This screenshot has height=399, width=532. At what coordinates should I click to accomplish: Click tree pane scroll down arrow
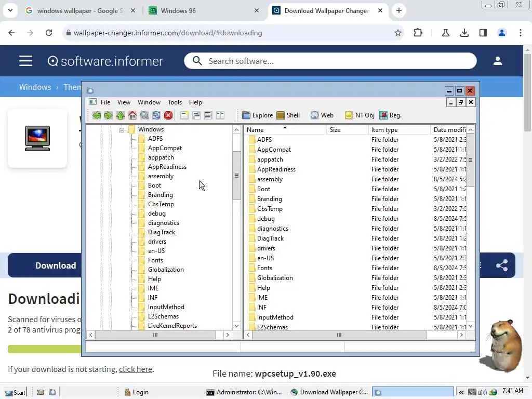click(x=236, y=326)
